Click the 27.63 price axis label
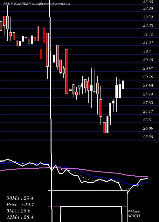The image size is (159, 222). 148,103
